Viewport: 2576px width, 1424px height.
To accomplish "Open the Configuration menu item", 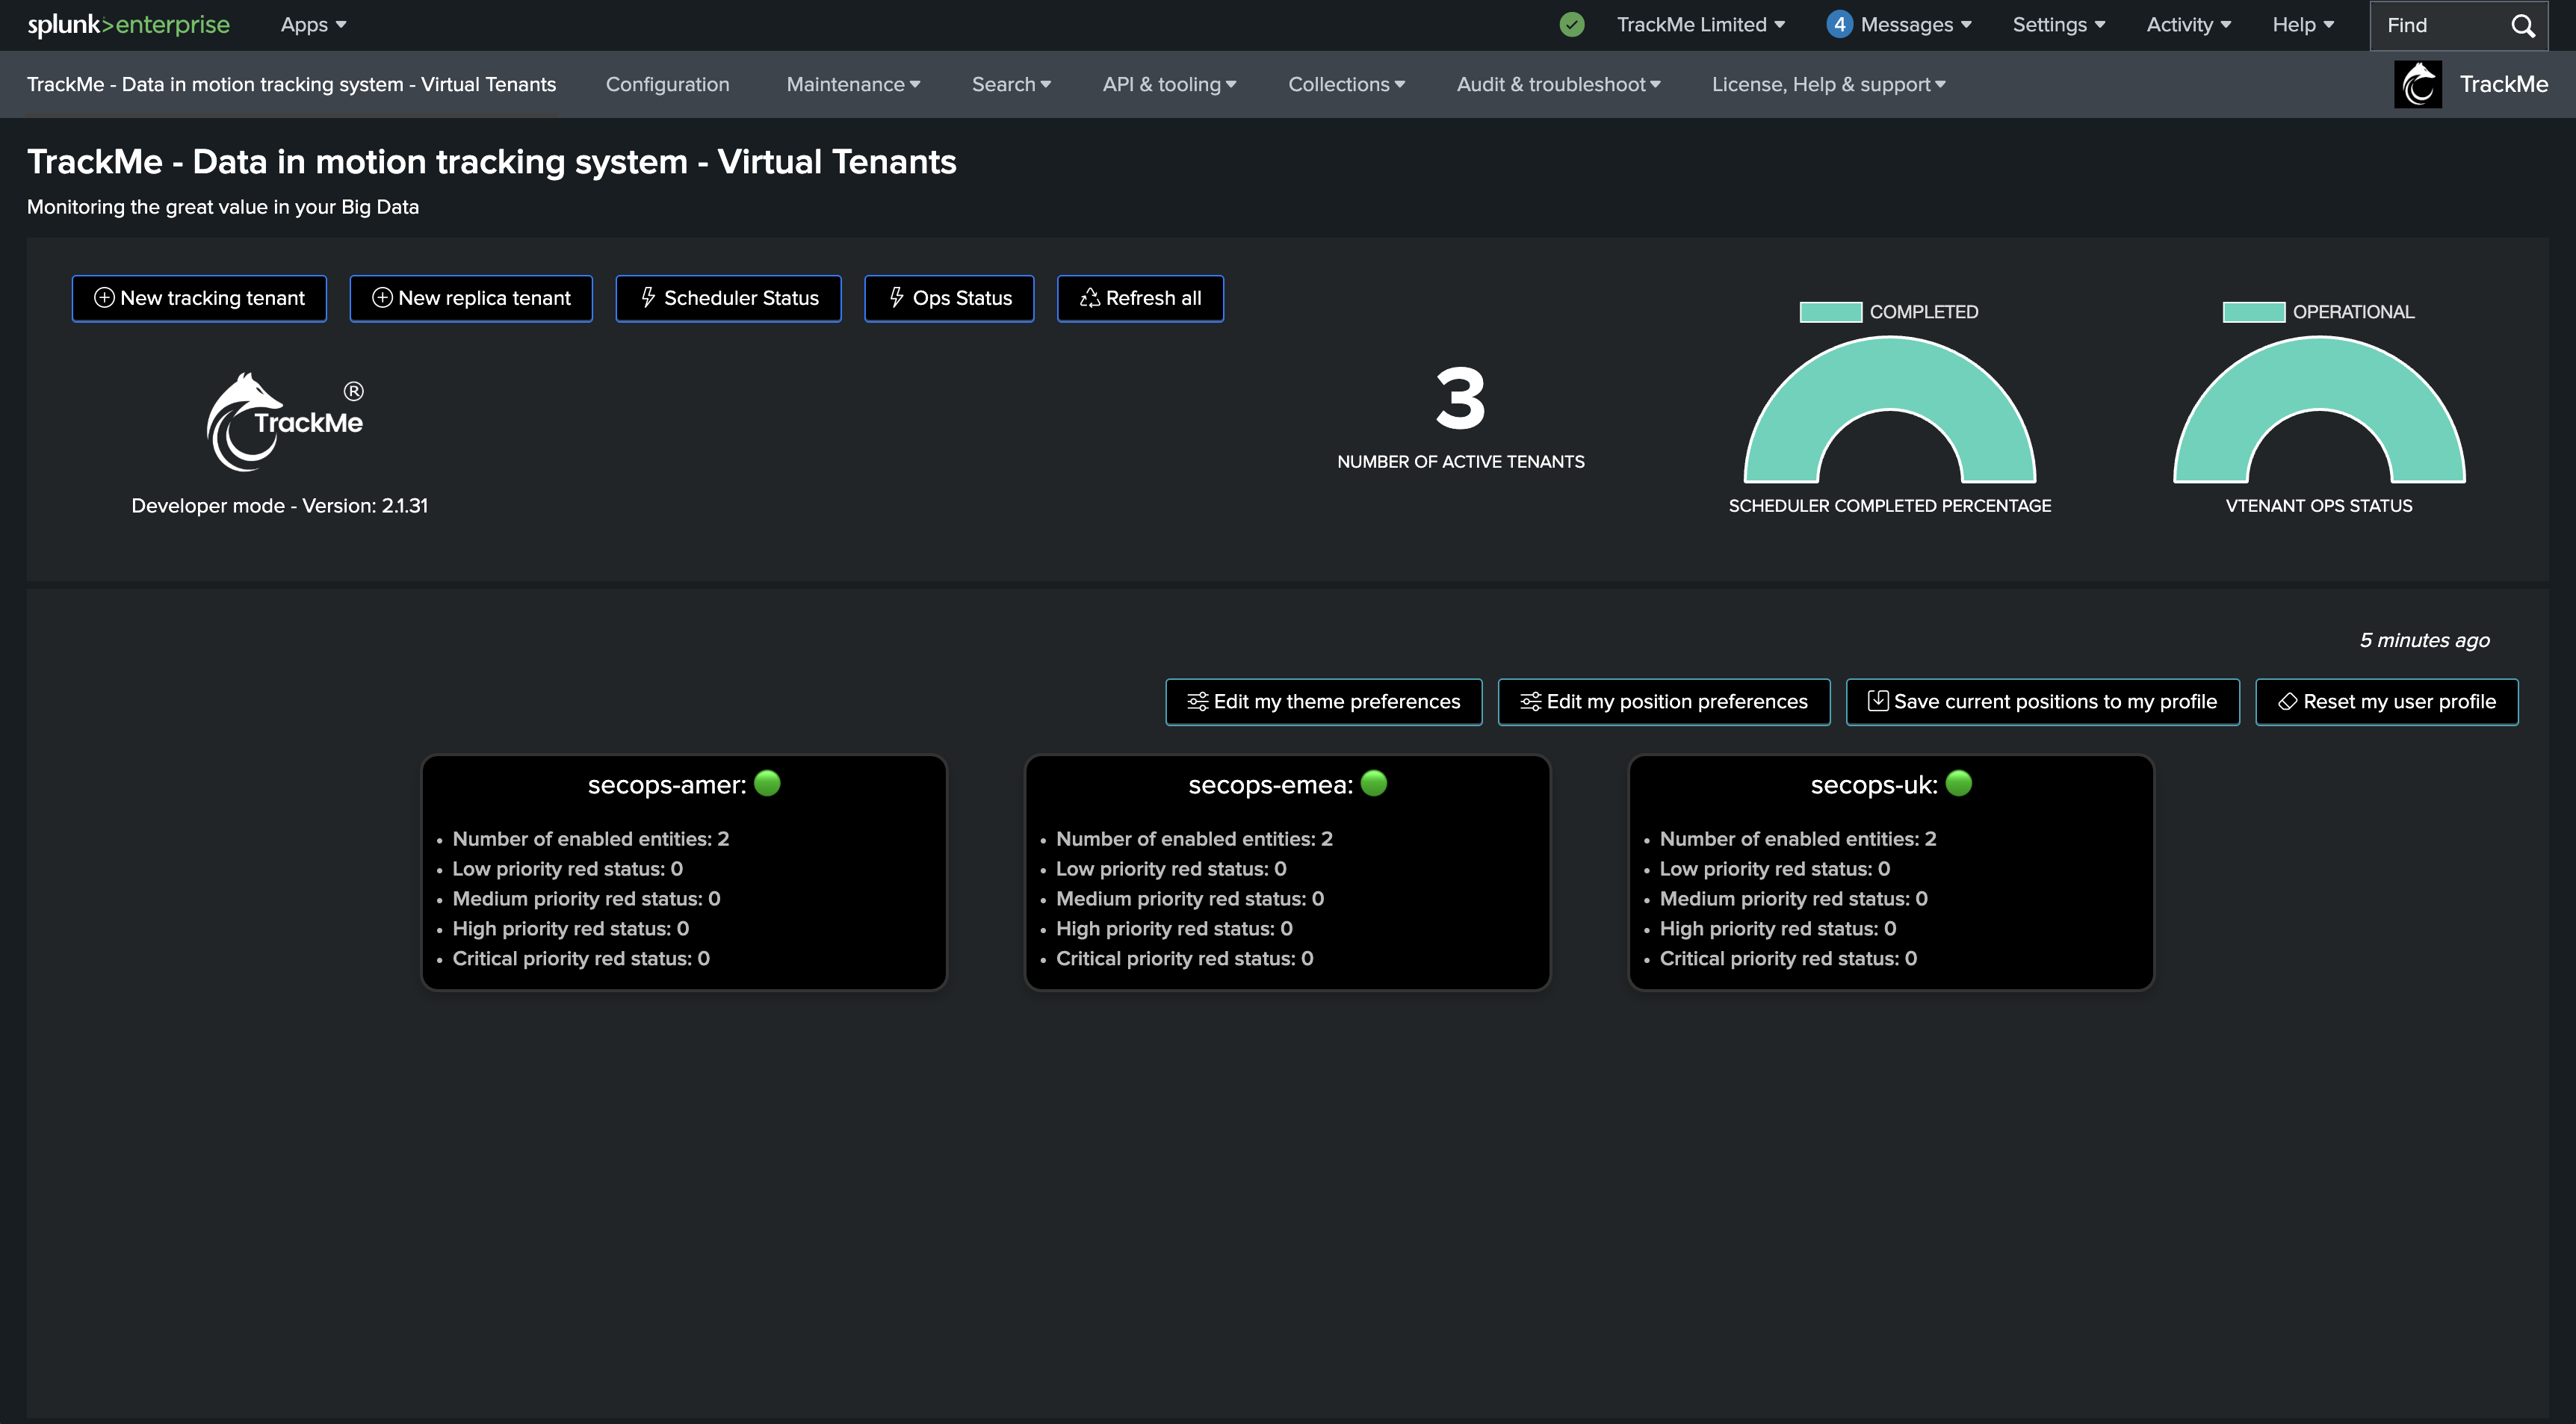I will (667, 84).
